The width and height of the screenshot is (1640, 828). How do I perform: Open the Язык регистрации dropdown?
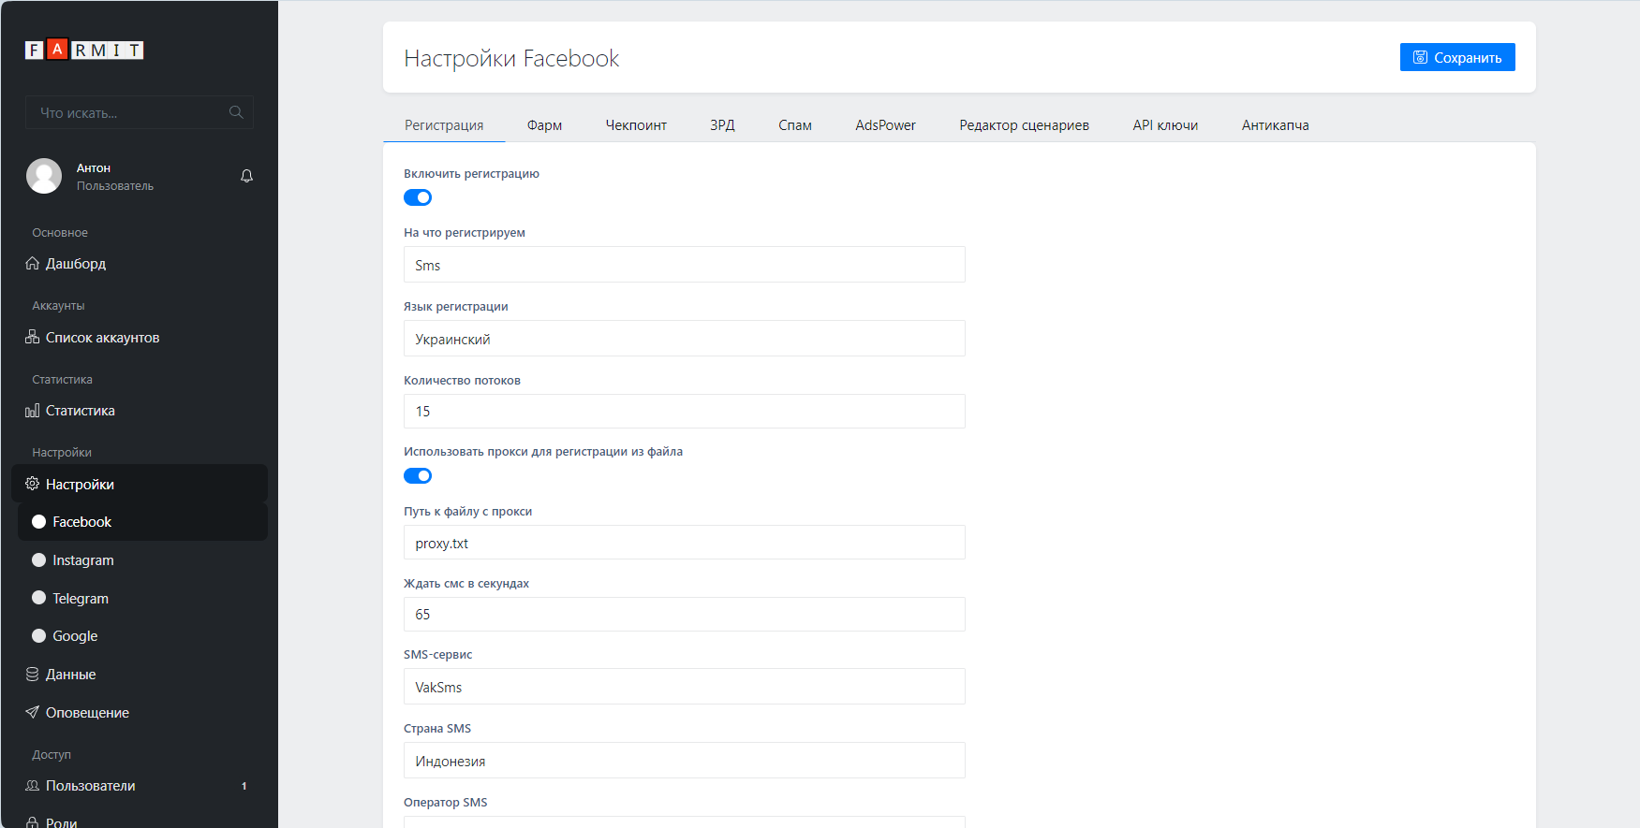[685, 339]
